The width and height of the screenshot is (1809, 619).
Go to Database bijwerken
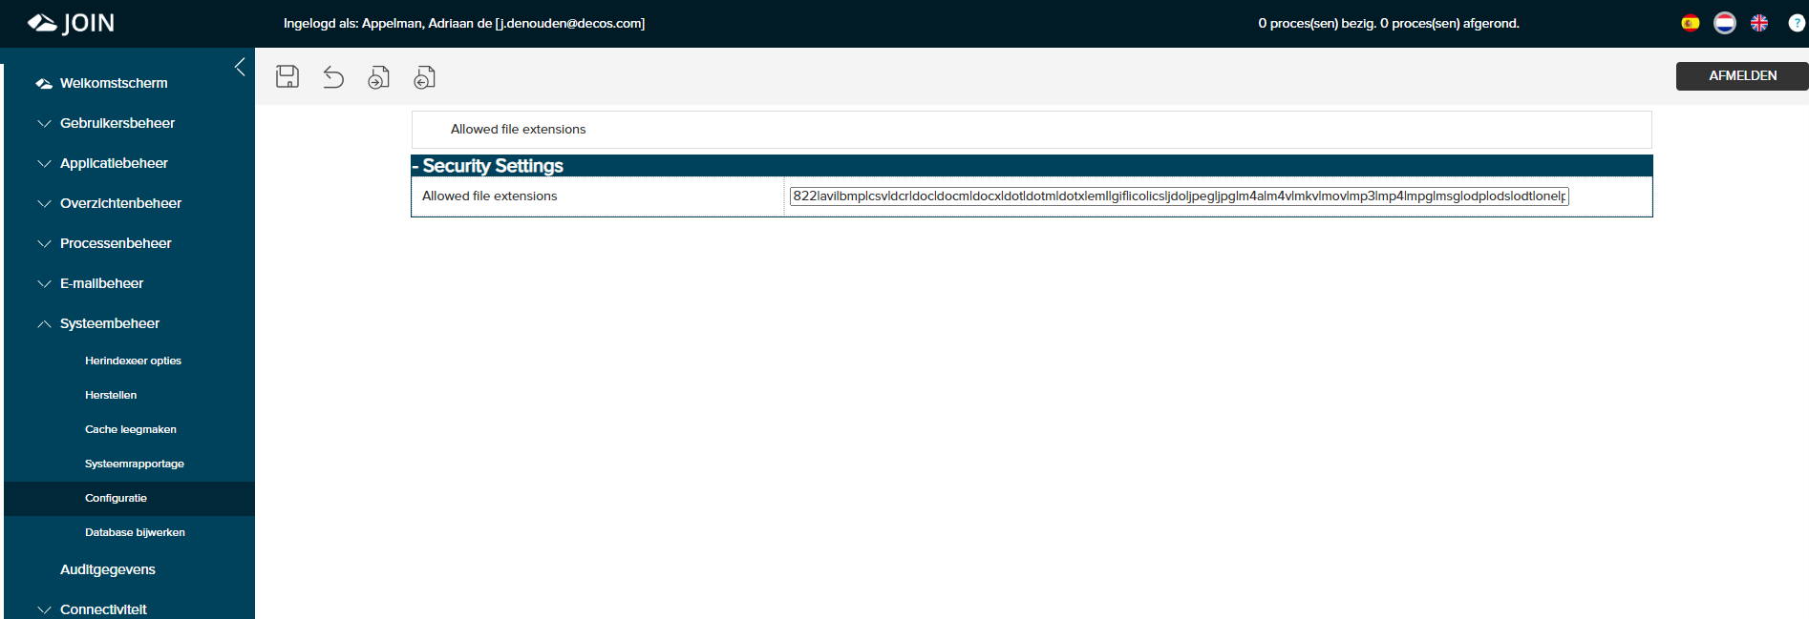(135, 532)
